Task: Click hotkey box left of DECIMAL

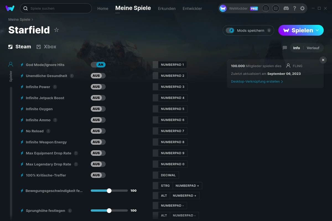Action: [155, 175]
